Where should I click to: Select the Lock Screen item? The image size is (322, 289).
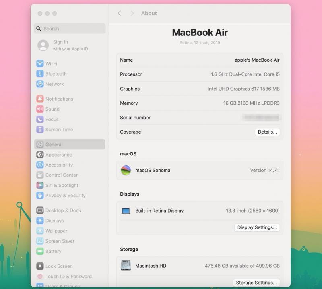click(x=54, y=266)
